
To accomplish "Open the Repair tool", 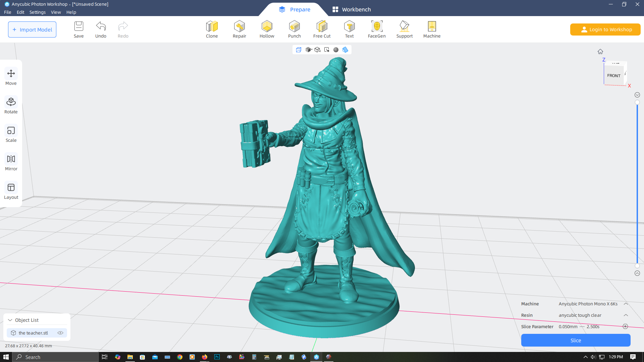I will pyautogui.click(x=239, y=29).
